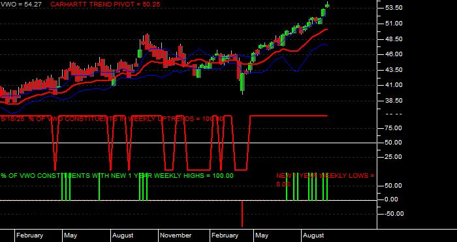Click the 41.00 price axis value
The width and height of the screenshot is (457, 242).
point(394,85)
